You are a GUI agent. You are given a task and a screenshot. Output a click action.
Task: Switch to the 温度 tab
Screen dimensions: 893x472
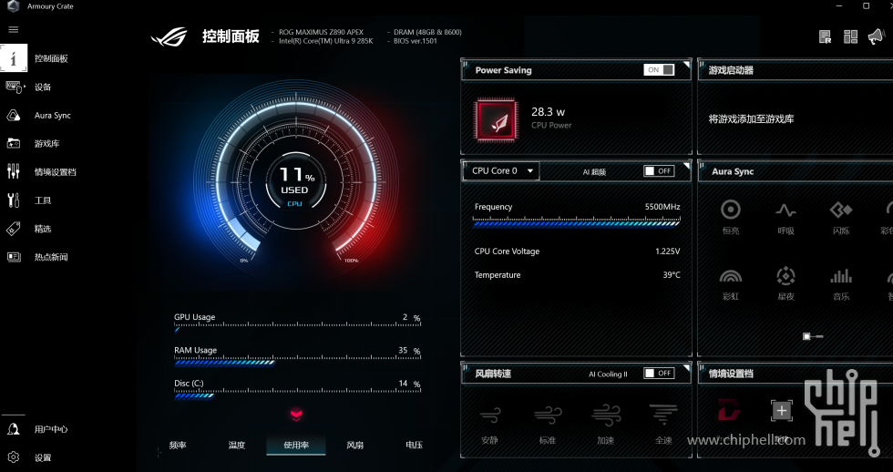click(x=237, y=446)
